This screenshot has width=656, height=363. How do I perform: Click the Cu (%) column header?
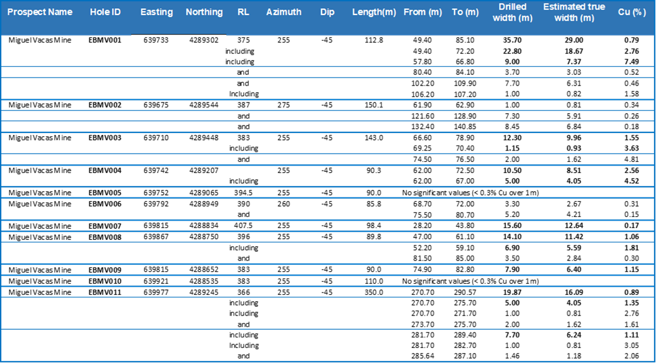coord(630,12)
